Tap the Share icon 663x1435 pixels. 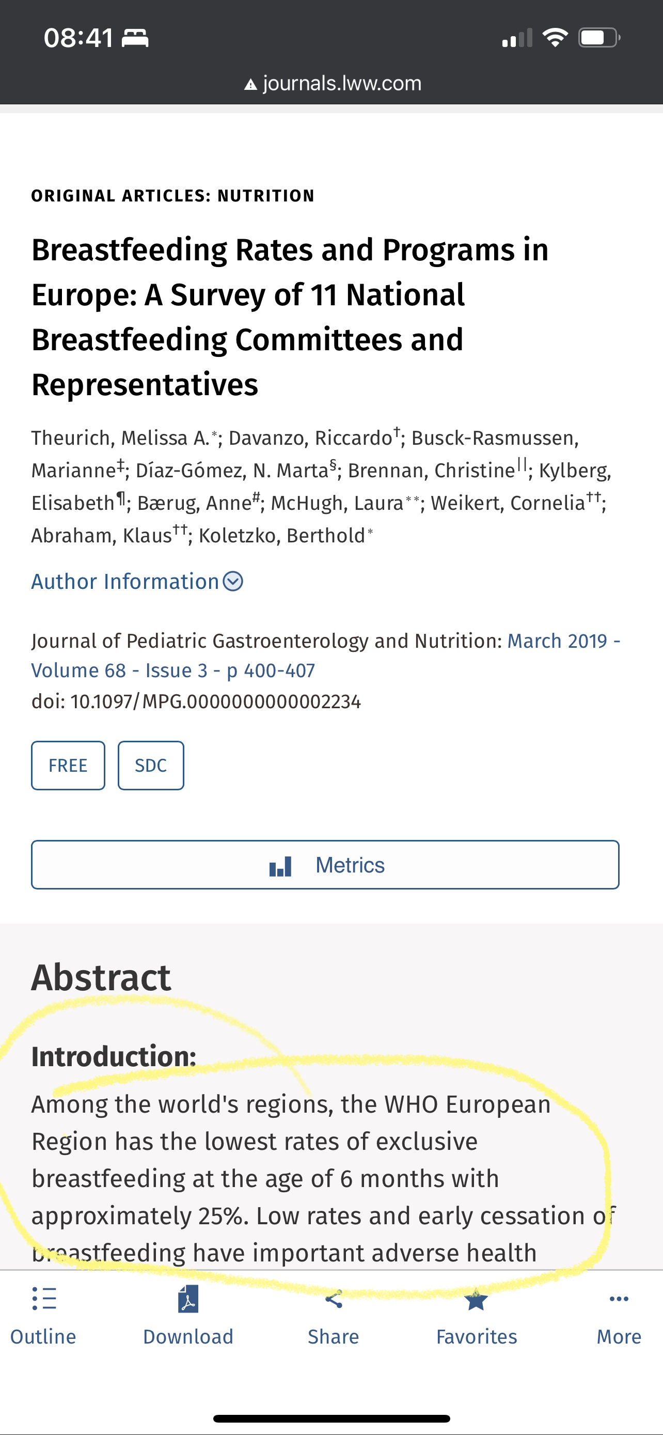pyautogui.click(x=334, y=1300)
